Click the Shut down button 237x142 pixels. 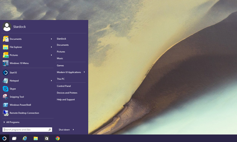pyautogui.click(x=64, y=130)
